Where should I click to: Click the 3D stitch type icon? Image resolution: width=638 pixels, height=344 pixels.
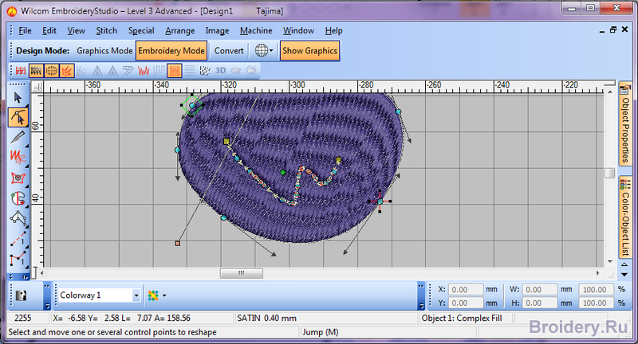[222, 70]
